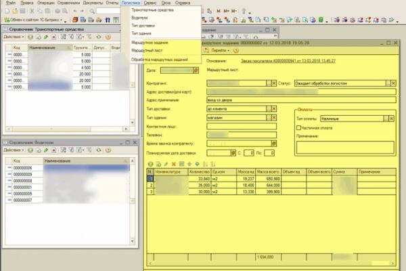
Task: Sort by Наименование header in Транспортные средства
Action: coord(50,47)
